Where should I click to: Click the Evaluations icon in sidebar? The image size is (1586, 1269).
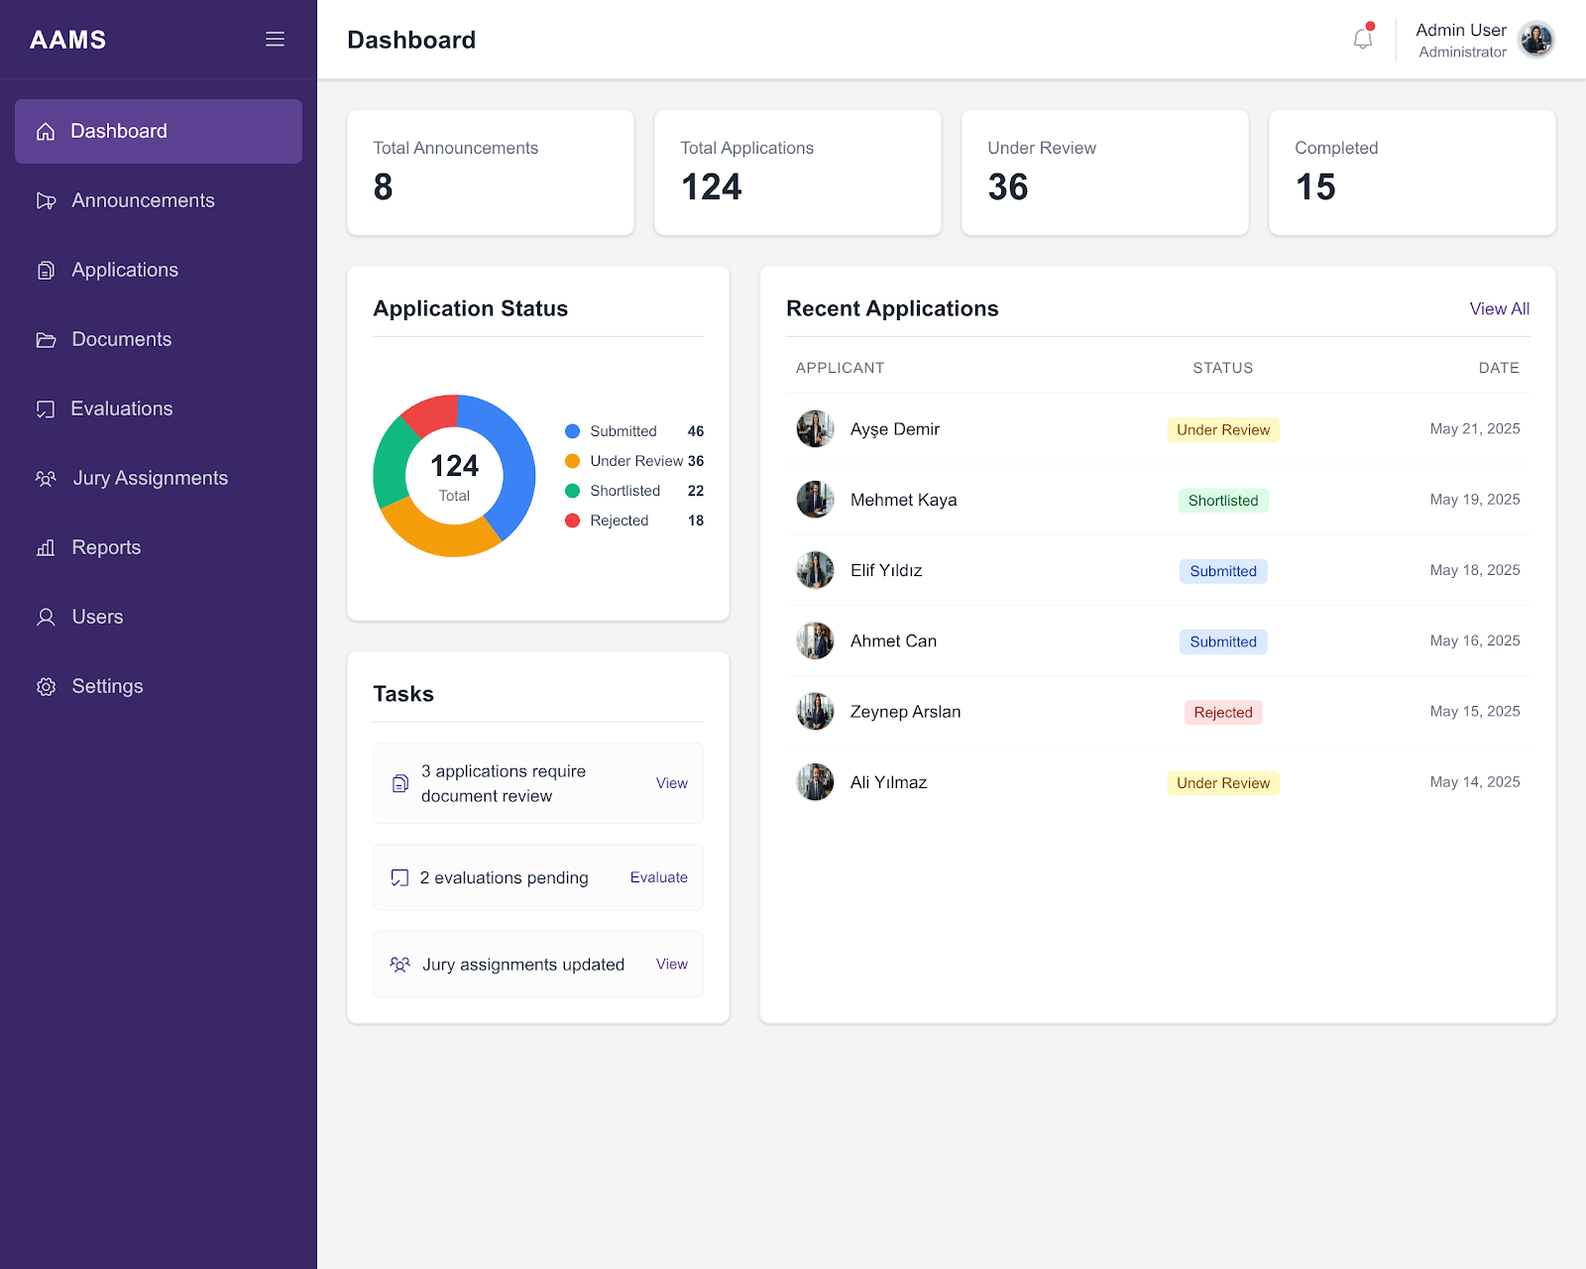pyautogui.click(x=46, y=408)
